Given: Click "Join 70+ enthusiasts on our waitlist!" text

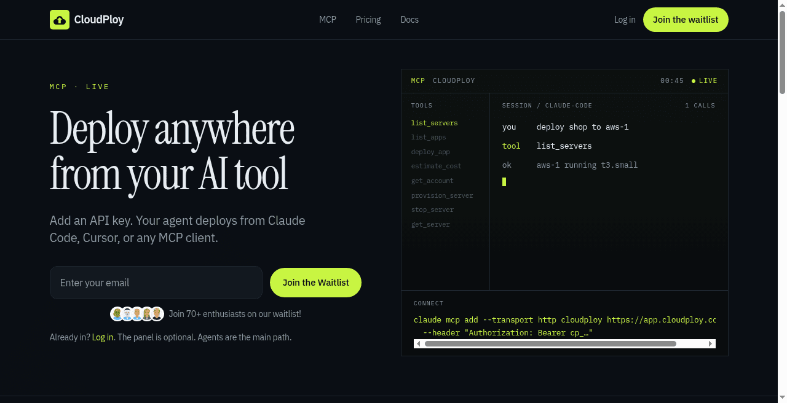Looking at the screenshot, I should [x=235, y=314].
